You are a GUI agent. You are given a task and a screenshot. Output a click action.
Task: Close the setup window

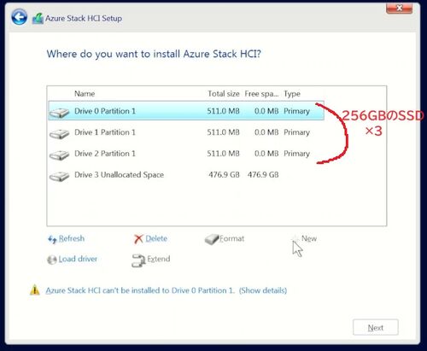(399, 8)
